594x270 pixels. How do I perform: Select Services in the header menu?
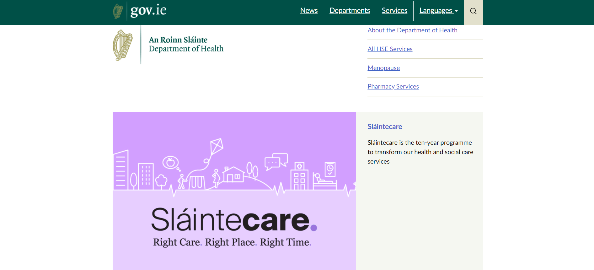(x=394, y=11)
